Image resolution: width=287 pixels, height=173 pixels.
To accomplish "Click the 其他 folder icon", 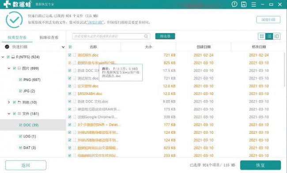I will click(19, 102).
